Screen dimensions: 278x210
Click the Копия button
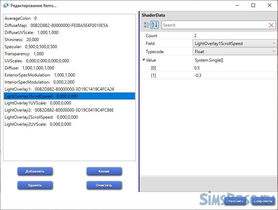(104, 171)
